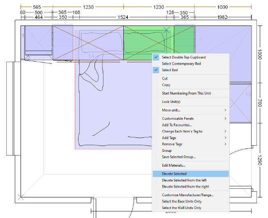Open Customize Manufacturer/Range...
Viewport: 268px width, 218px height.
pyautogui.click(x=191, y=195)
